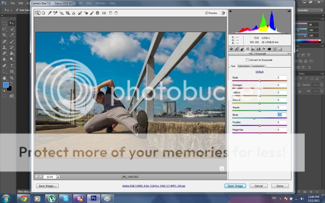
Task: Adjust the Blues hue slider handle
Action: click(254, 118)
